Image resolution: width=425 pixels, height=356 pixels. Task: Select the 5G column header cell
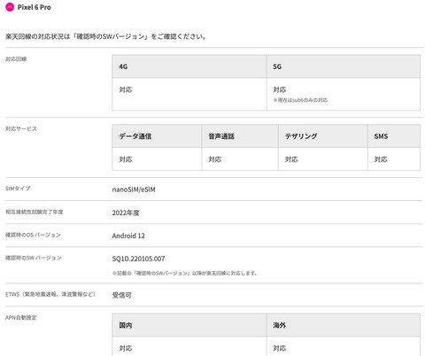(x=344, y=66)
